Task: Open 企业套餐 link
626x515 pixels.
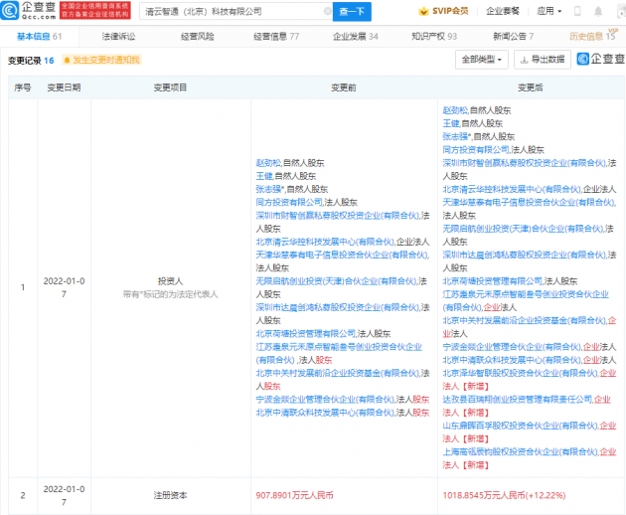Action: click(503, 11)
